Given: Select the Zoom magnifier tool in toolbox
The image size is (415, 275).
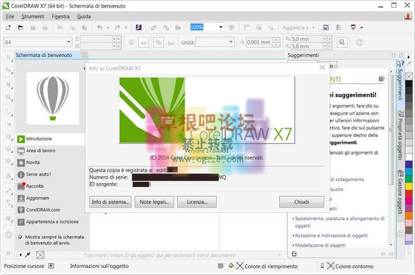Looking at the screenshot, I should tap(9, 97).
